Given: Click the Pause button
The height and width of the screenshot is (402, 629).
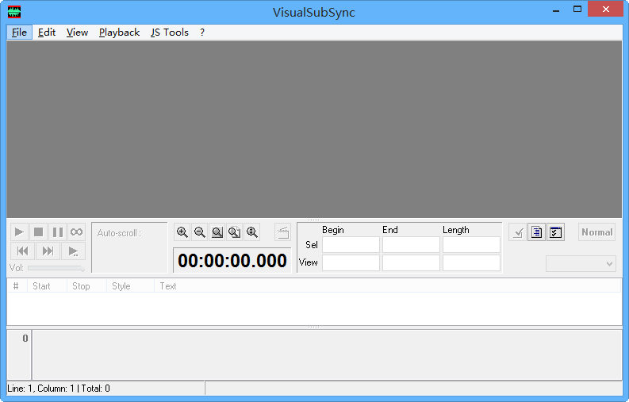Looking at the screenshot, I should coord(58,232).
